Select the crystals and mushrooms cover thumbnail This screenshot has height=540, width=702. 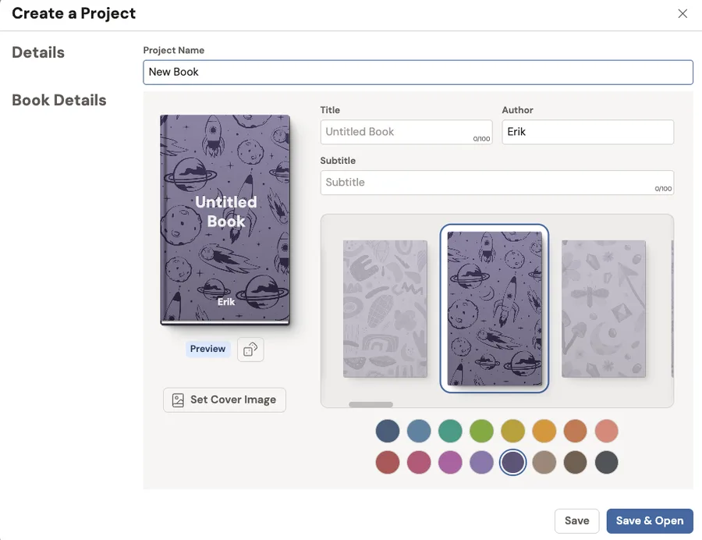coord(604,309)
